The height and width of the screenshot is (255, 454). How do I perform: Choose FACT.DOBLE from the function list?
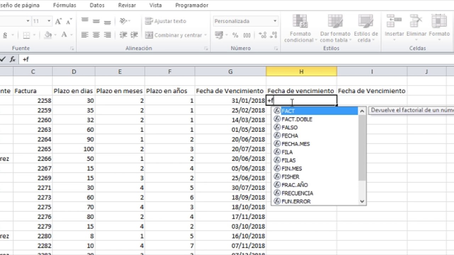315,119
